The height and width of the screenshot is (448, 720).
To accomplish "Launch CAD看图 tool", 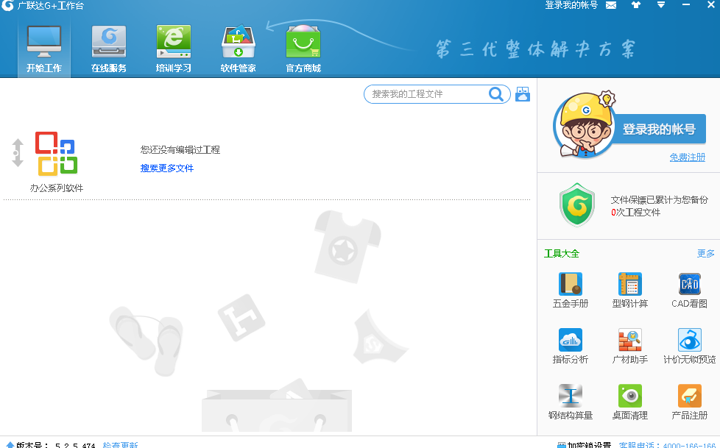I will 689,290.
